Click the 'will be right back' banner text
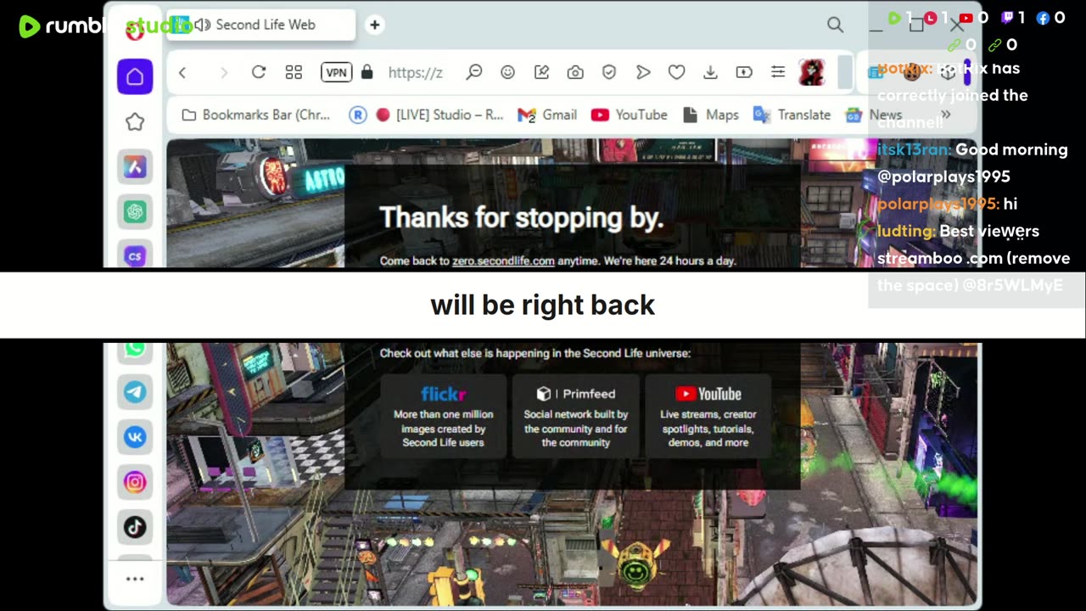 click(x=542, y=305)
